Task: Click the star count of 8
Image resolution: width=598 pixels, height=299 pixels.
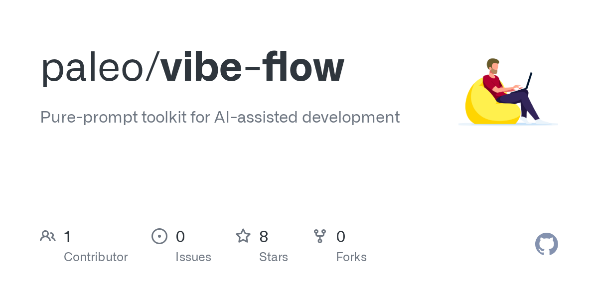Action: point(264,236)
